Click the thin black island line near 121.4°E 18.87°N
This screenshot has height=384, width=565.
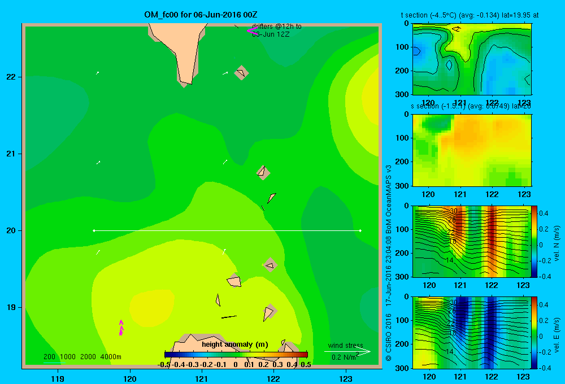coord(229,317)
